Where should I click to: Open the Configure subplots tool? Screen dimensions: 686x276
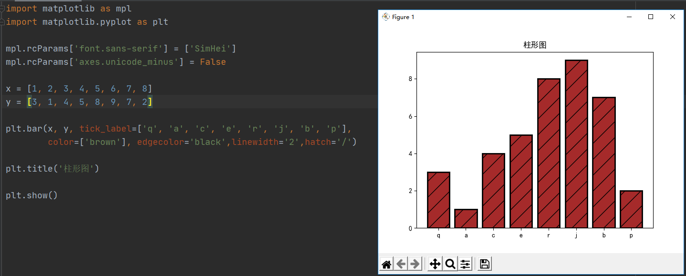[x=465, y=264]
